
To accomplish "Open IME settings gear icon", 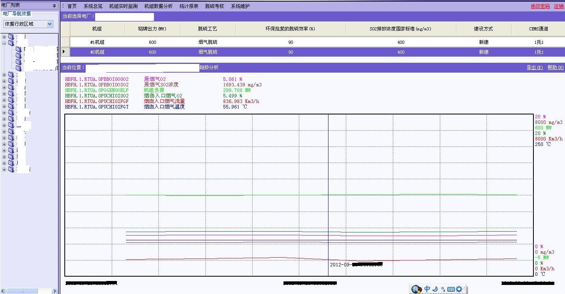I will [x=459, y=289].
